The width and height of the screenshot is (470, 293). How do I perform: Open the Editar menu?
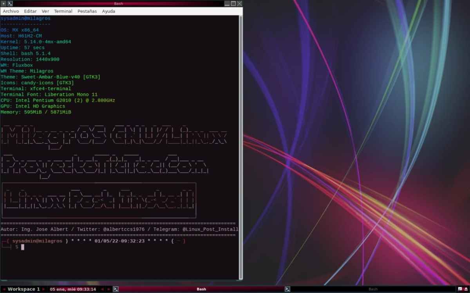pyautogui.click(x=30, y=11)
